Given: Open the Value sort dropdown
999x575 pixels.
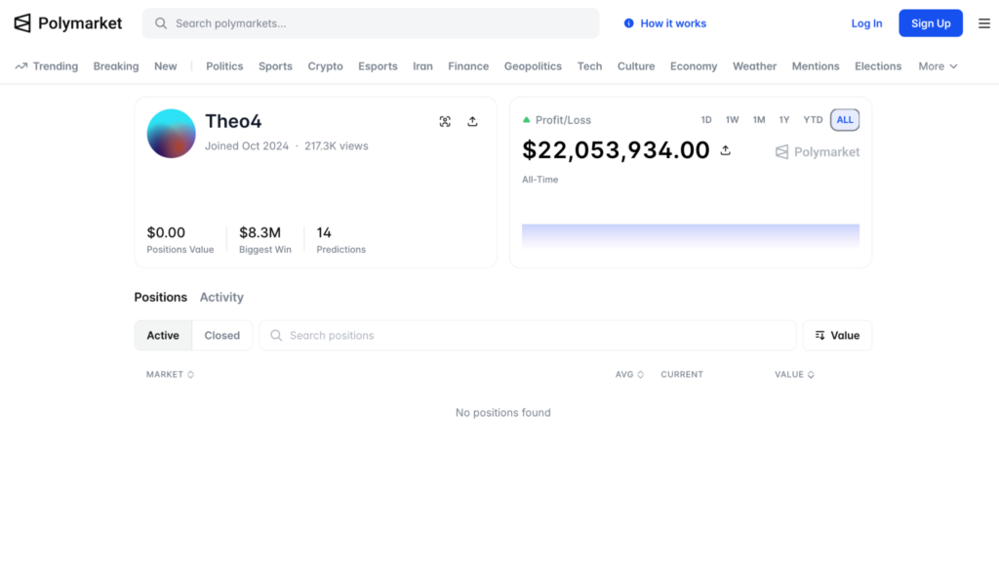Looking at the screenshot, I should [837, 335].
